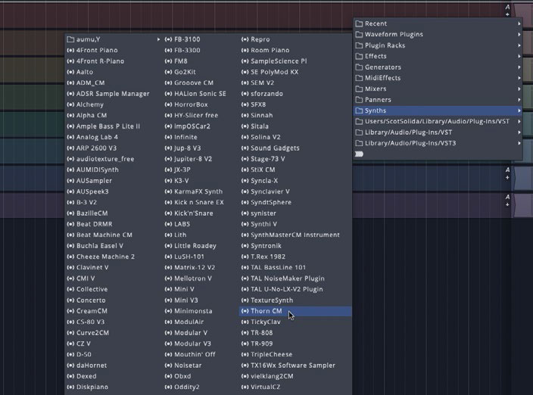Click the plugin icon beside 4Front Piano

70,50
